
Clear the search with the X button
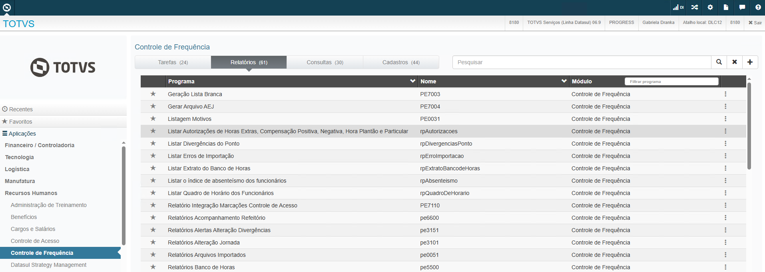[x=735, y=62]
